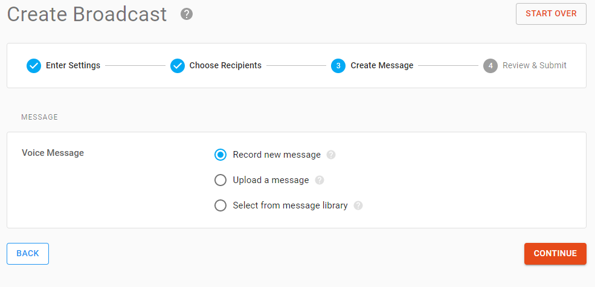
Task: Click the checkmark icon for Choose Recipients step
Action: (177, 66)
